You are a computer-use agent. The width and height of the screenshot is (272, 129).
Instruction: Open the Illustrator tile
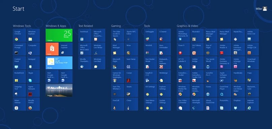tap(197, 35)
